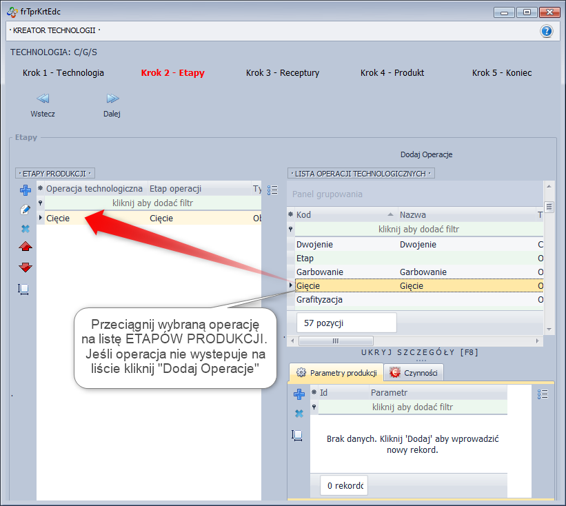The height and width of the screenshot is (506, 566).
Task: Move the stage up with the red up arrow
Action: click(x=26, y=247)
